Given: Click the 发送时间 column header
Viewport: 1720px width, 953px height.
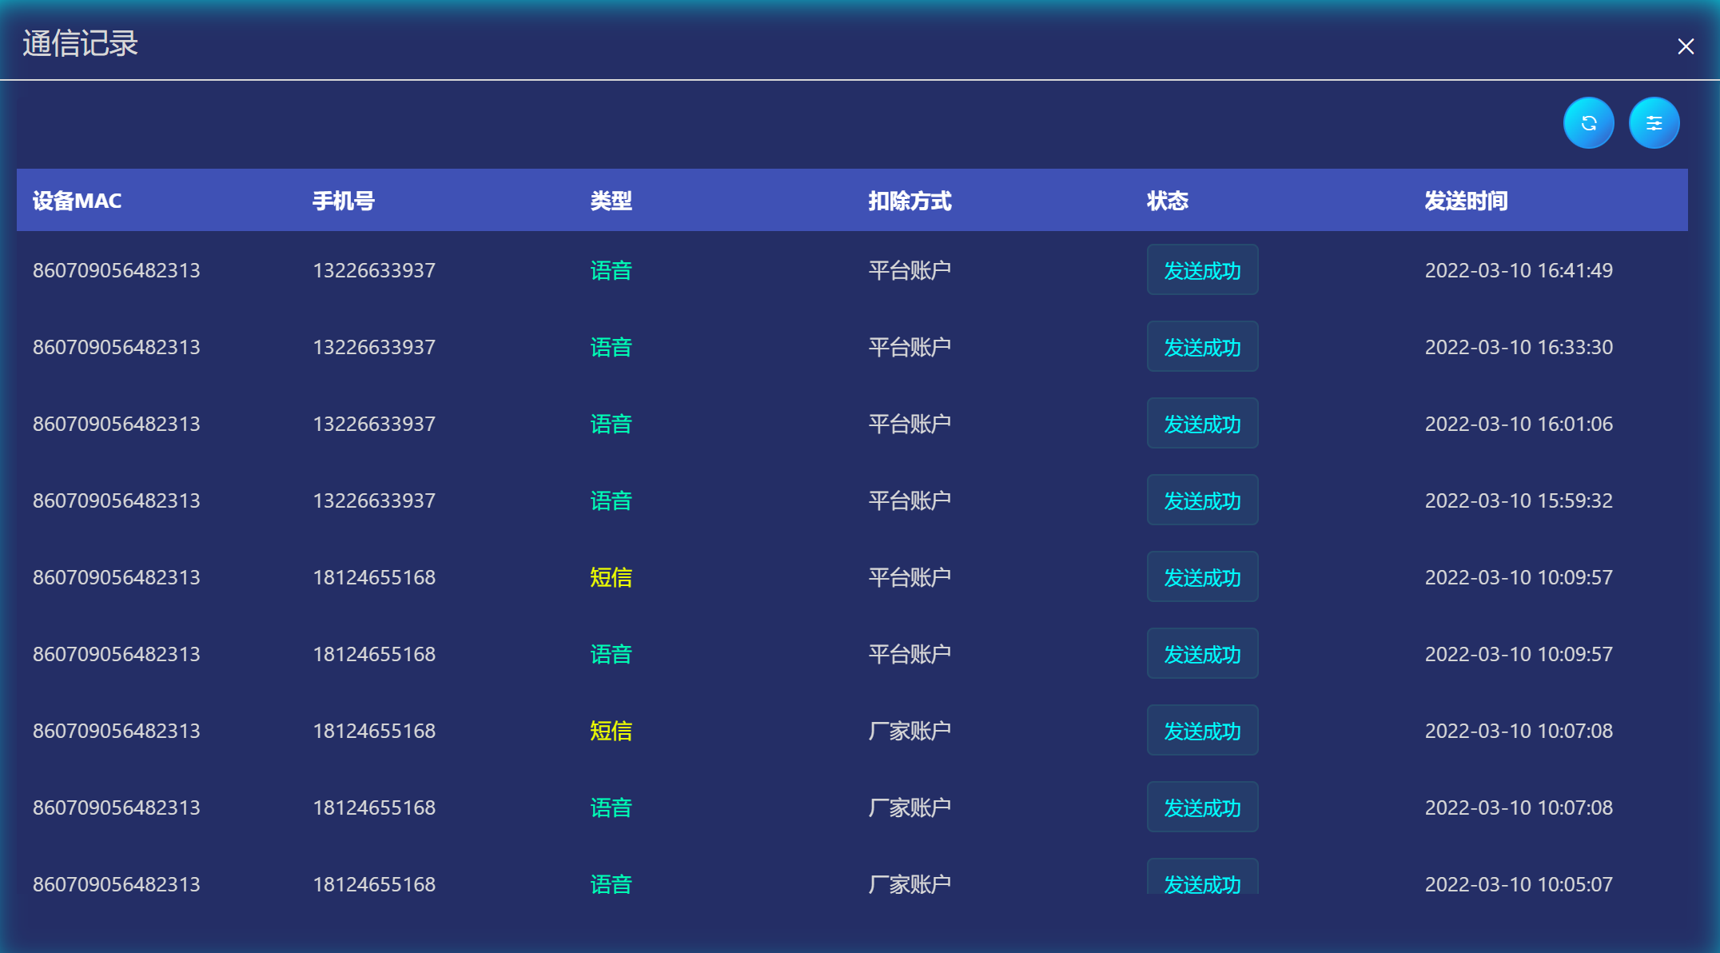Looking at the screenshot, I should click(1466, 201).
